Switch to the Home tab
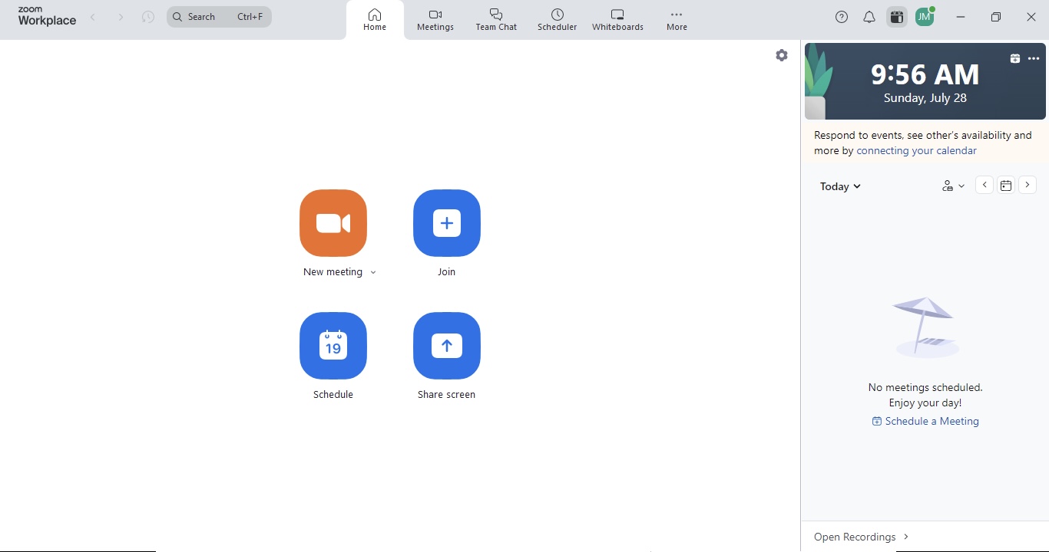Image resolution: width=1049 pixels, height=552 pixels. 375,20
